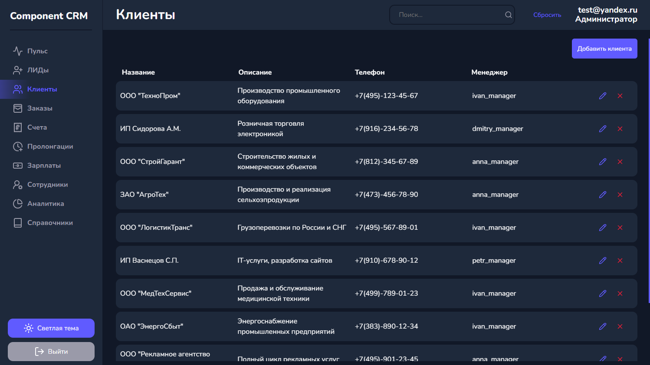Delete ЗАО "АгроТех" with red X
This screenshot has height=365, width=650.
tap(620, 195)
